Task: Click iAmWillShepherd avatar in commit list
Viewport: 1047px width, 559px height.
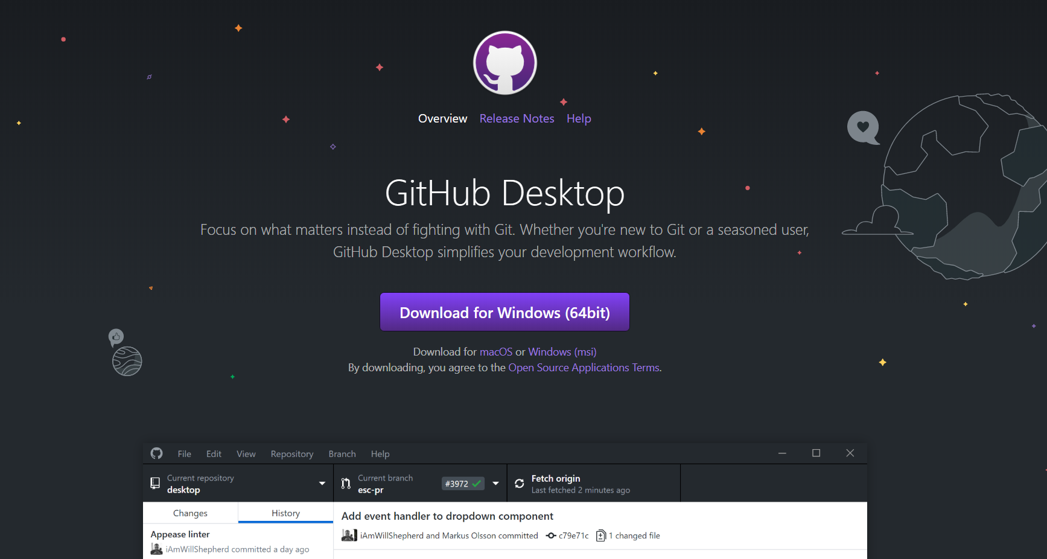Action: click(x=156, y=549)
